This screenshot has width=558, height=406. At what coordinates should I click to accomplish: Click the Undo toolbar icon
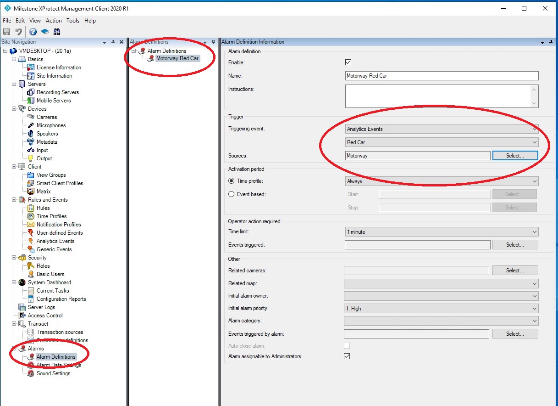pos(18,32)
